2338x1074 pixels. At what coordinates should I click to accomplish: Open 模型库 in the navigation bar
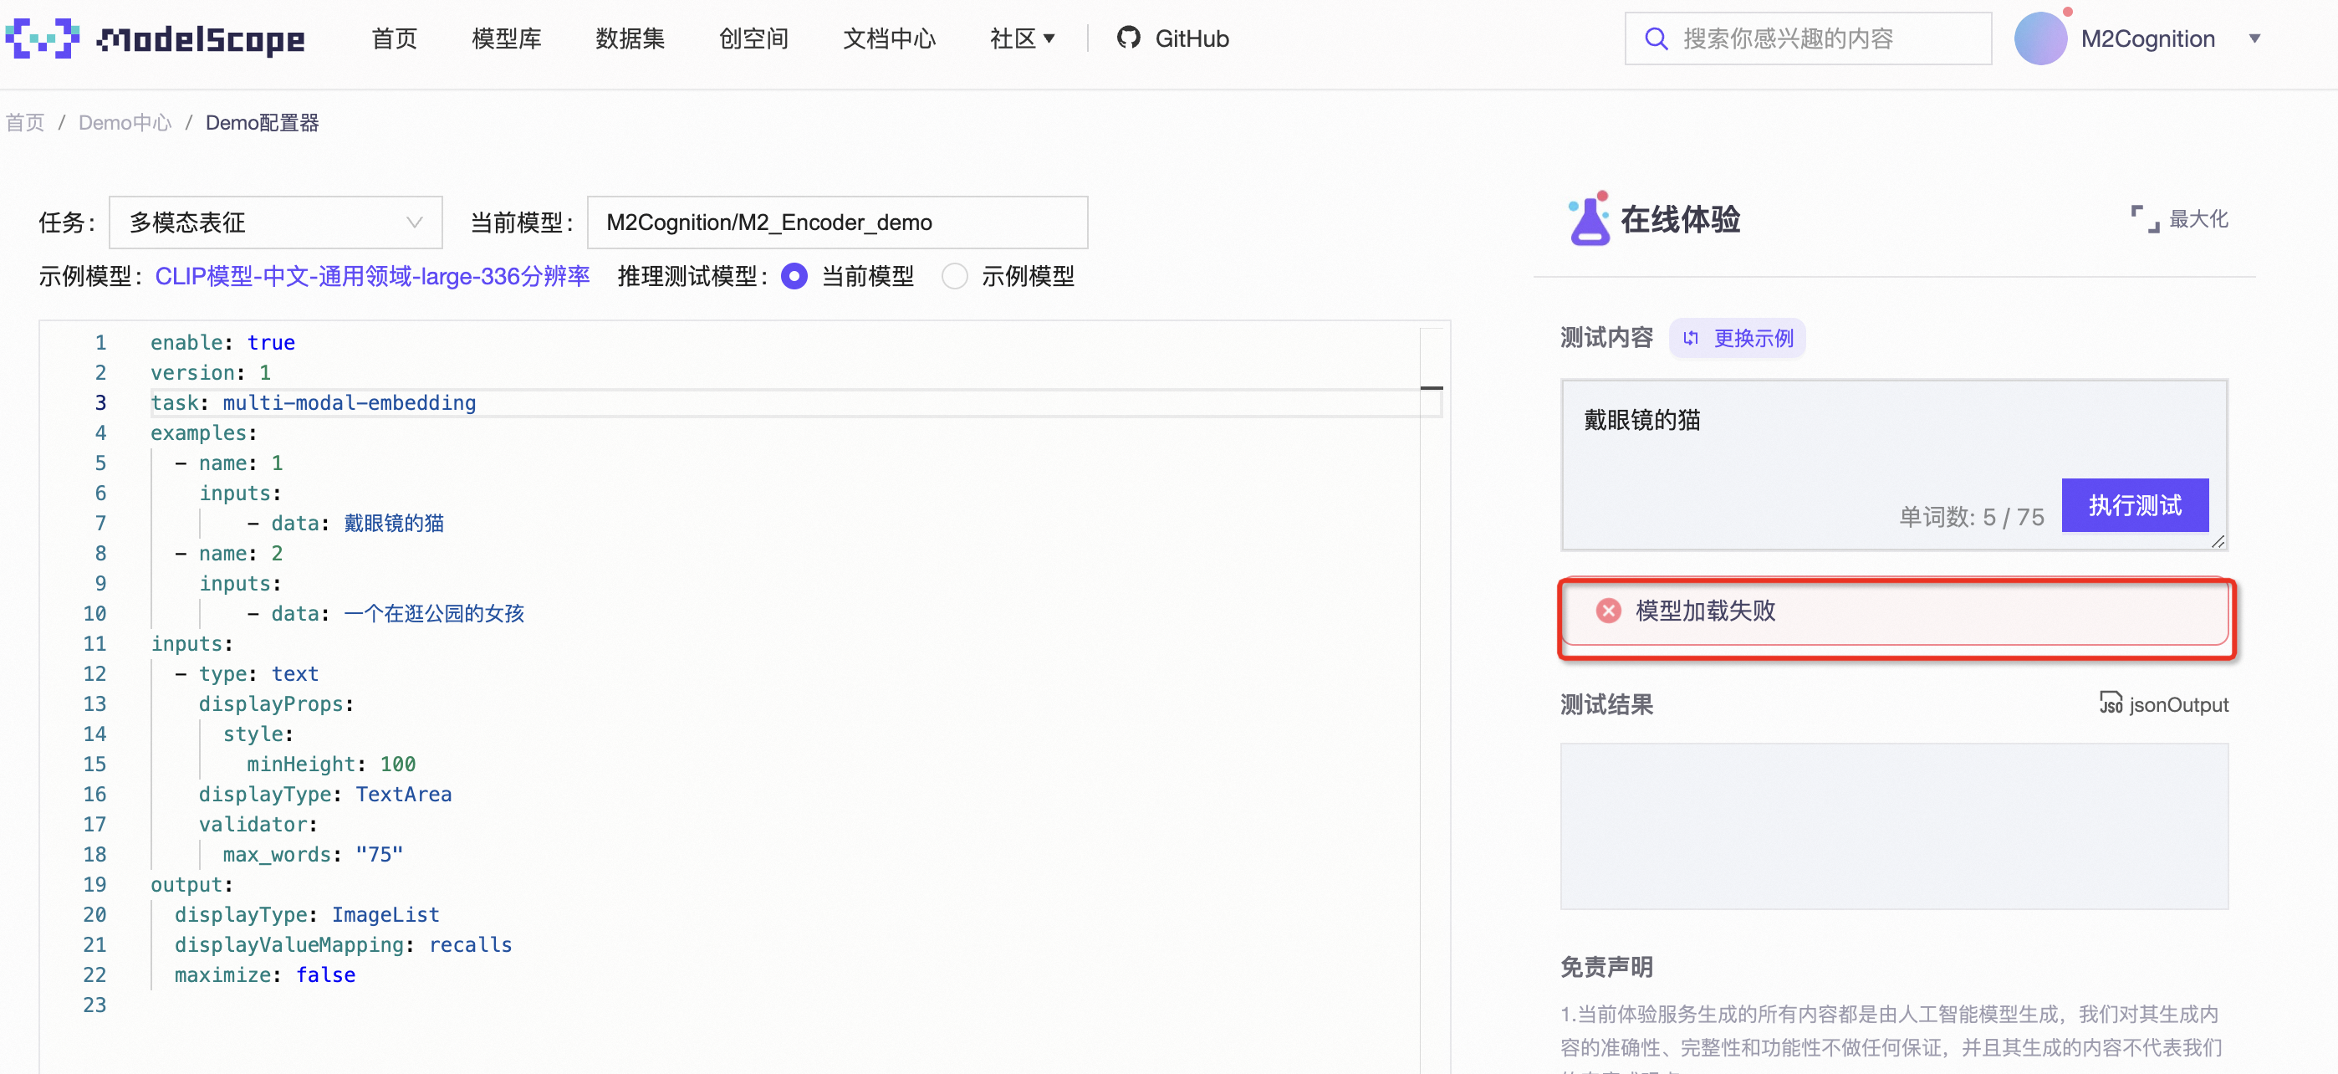(507, 39)
